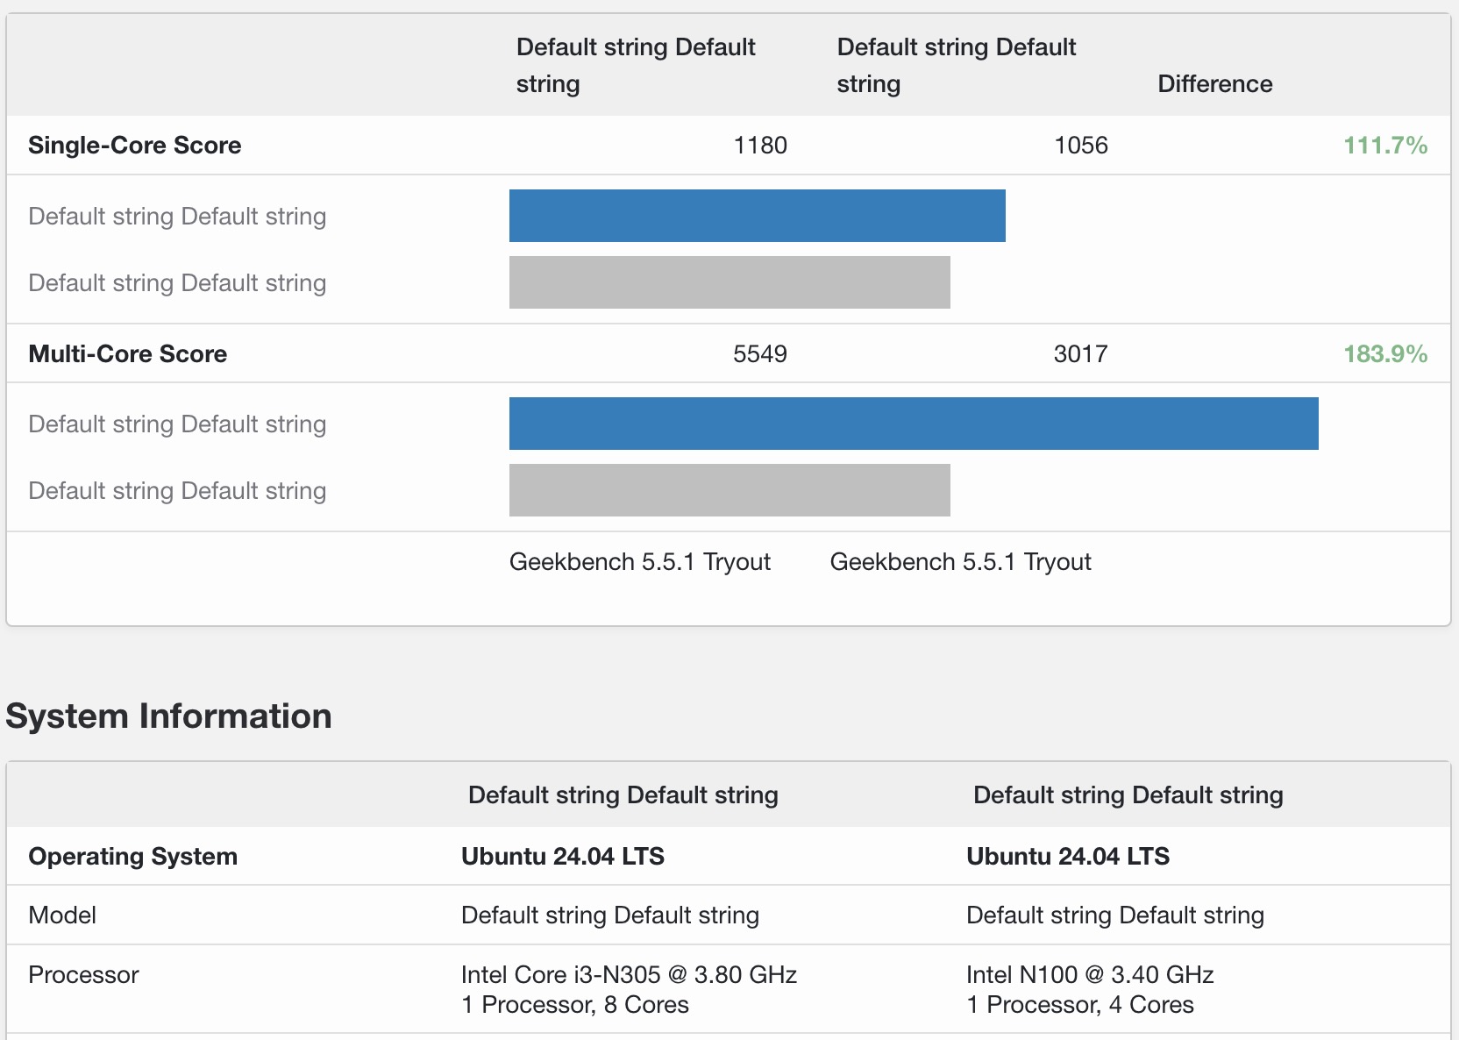Click the right Geekbench 5.5.1 Tryout text
Viewport: 1459px width, 1040px height.
(960, 562)
